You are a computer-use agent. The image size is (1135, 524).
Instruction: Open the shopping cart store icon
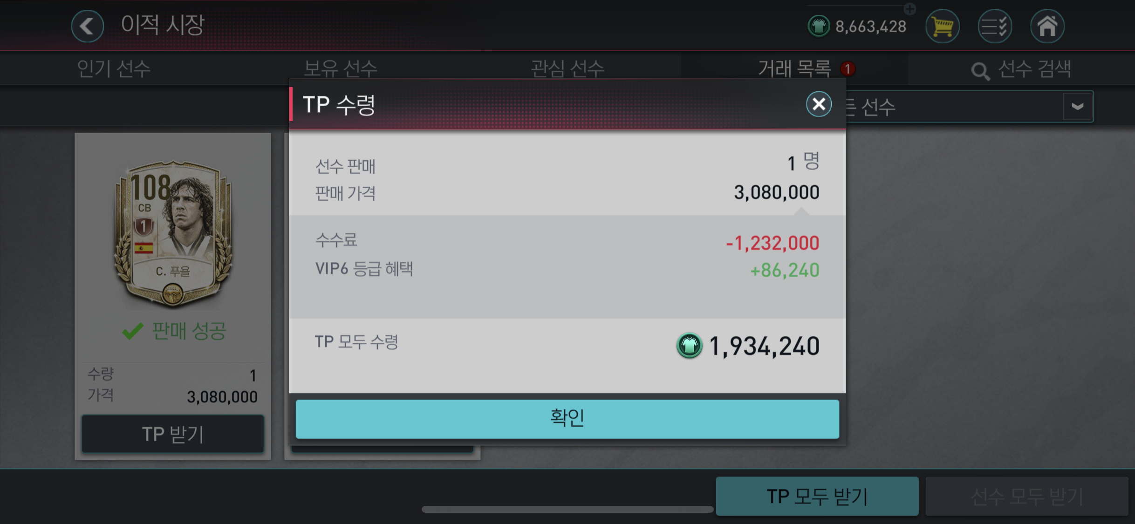[942, 26]
